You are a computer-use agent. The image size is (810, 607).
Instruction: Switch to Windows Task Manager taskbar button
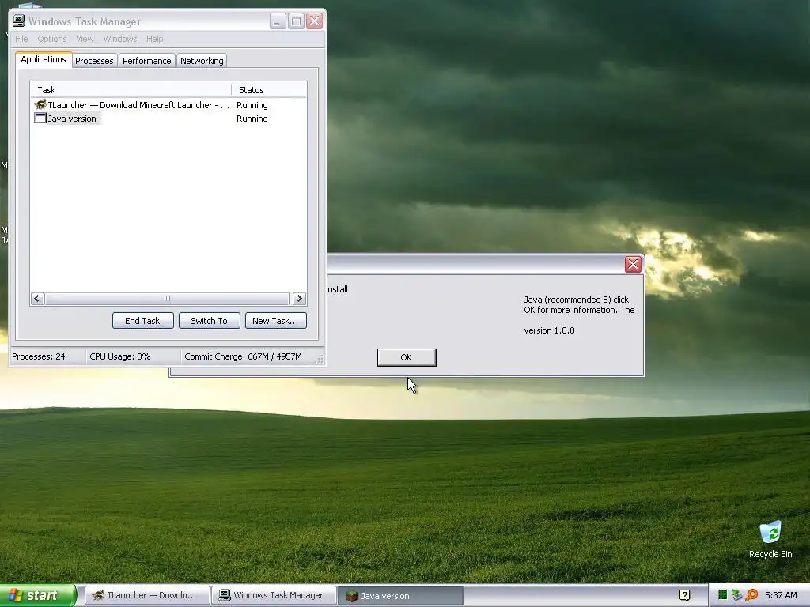274,596
